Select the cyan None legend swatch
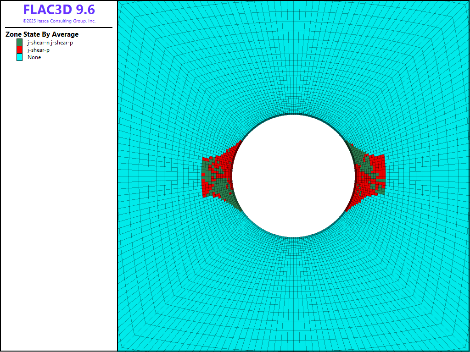The image size is (470, 352). pos(19,57)
